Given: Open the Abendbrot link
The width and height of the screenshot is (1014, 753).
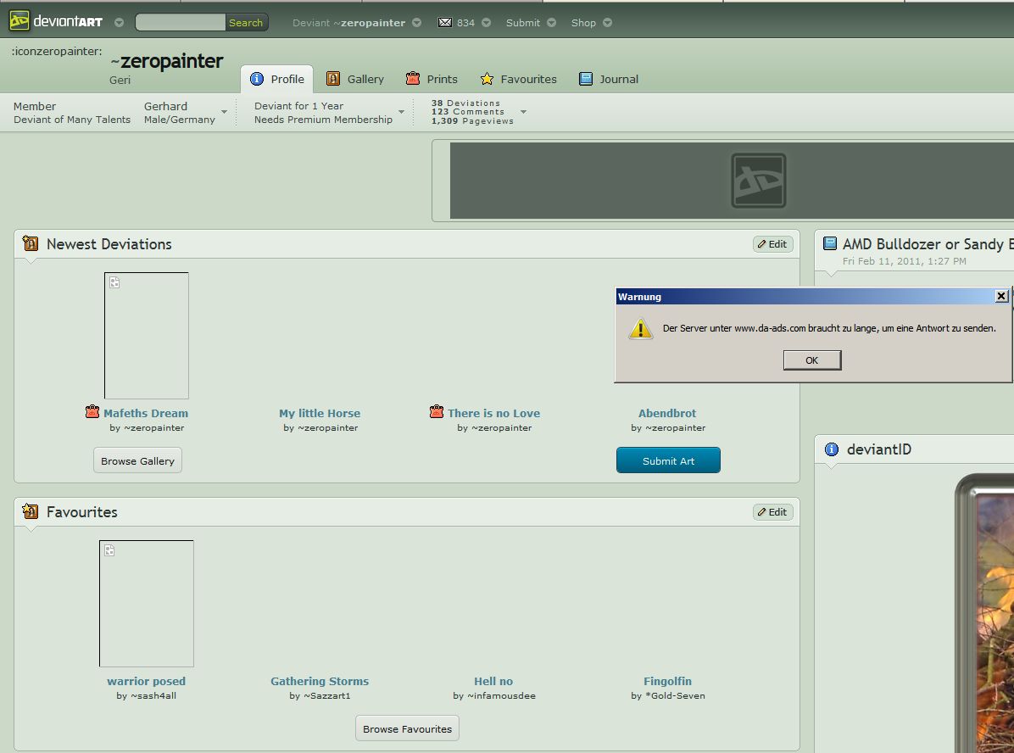Looking at the screenshot, I should (667, 413).
